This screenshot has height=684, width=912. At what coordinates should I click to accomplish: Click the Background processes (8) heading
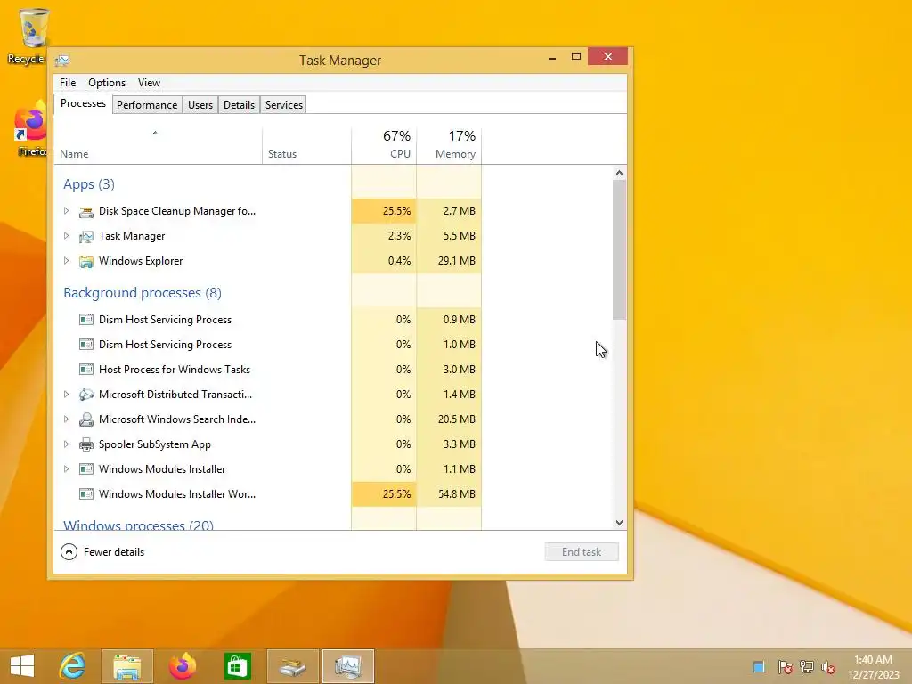click(x=142, y=292)
